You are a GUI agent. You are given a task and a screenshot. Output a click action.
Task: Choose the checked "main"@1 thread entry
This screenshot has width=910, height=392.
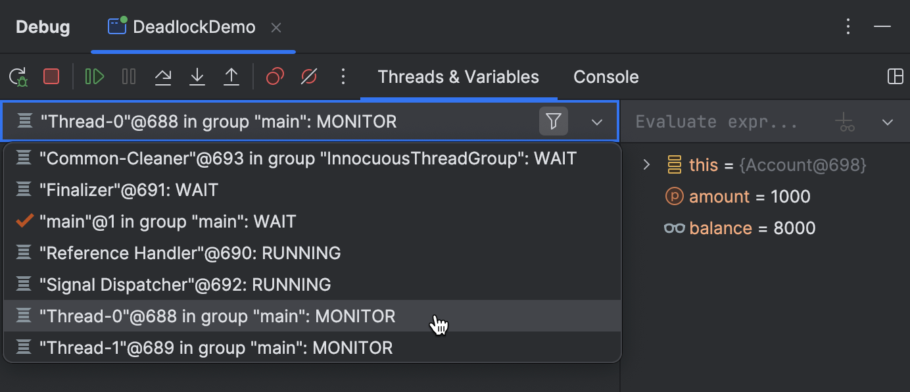click(312, 222)
